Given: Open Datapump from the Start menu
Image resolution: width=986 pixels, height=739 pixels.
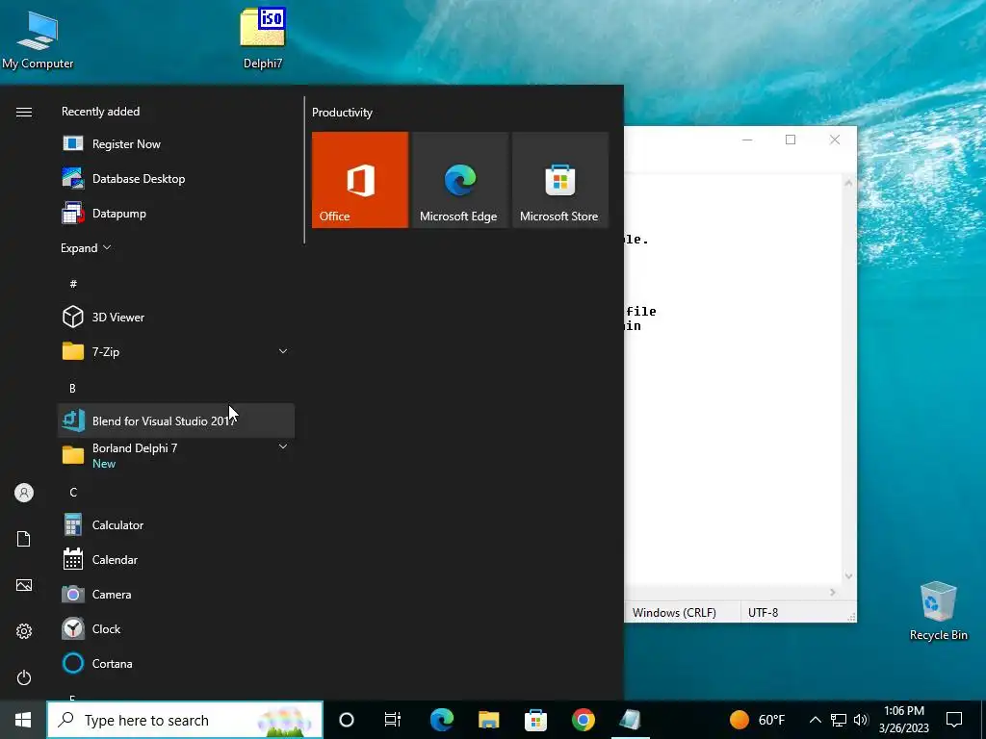Looking at the screenshot, I should tap(175, 213).
